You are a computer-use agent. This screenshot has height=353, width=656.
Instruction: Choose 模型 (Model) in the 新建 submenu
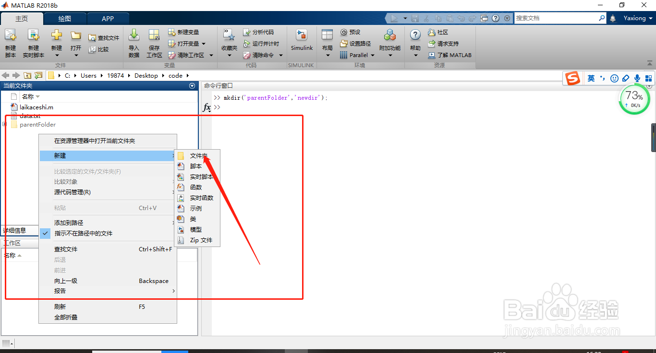tap(197, 230)
